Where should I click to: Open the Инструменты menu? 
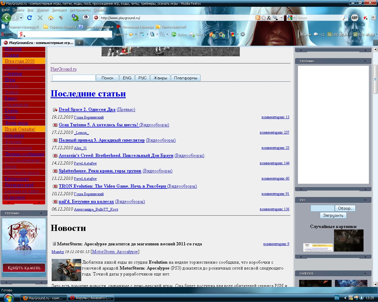point(80,10)
